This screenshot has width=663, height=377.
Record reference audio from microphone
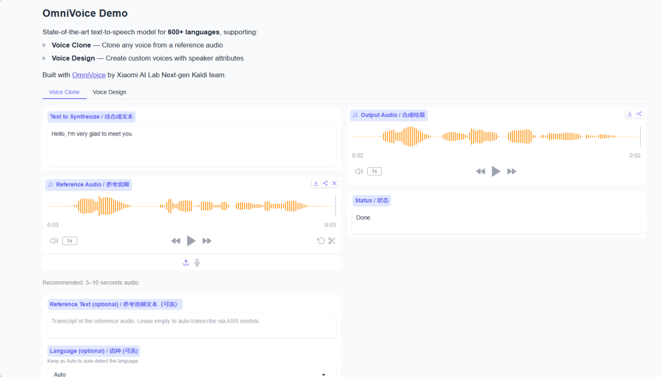pos(197,262)
